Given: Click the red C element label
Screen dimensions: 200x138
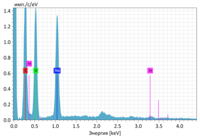Looking at the screenshot, I should tap(25, 71).
